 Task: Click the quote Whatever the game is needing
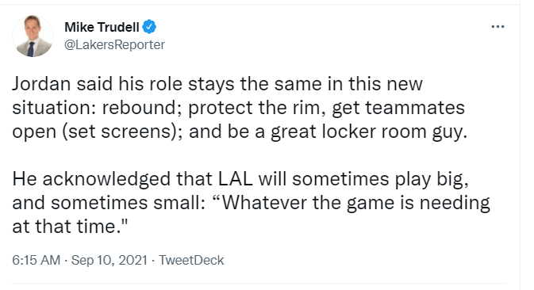click(x=351, y=203)
